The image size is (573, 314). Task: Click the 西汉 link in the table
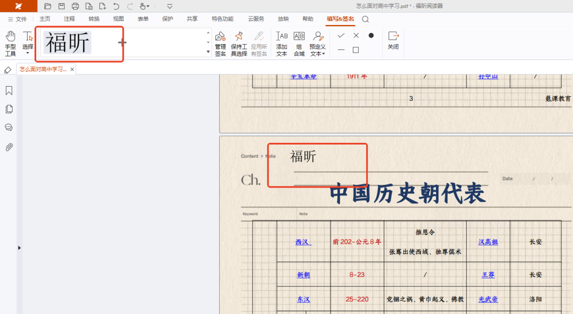(x=302, y=241)
